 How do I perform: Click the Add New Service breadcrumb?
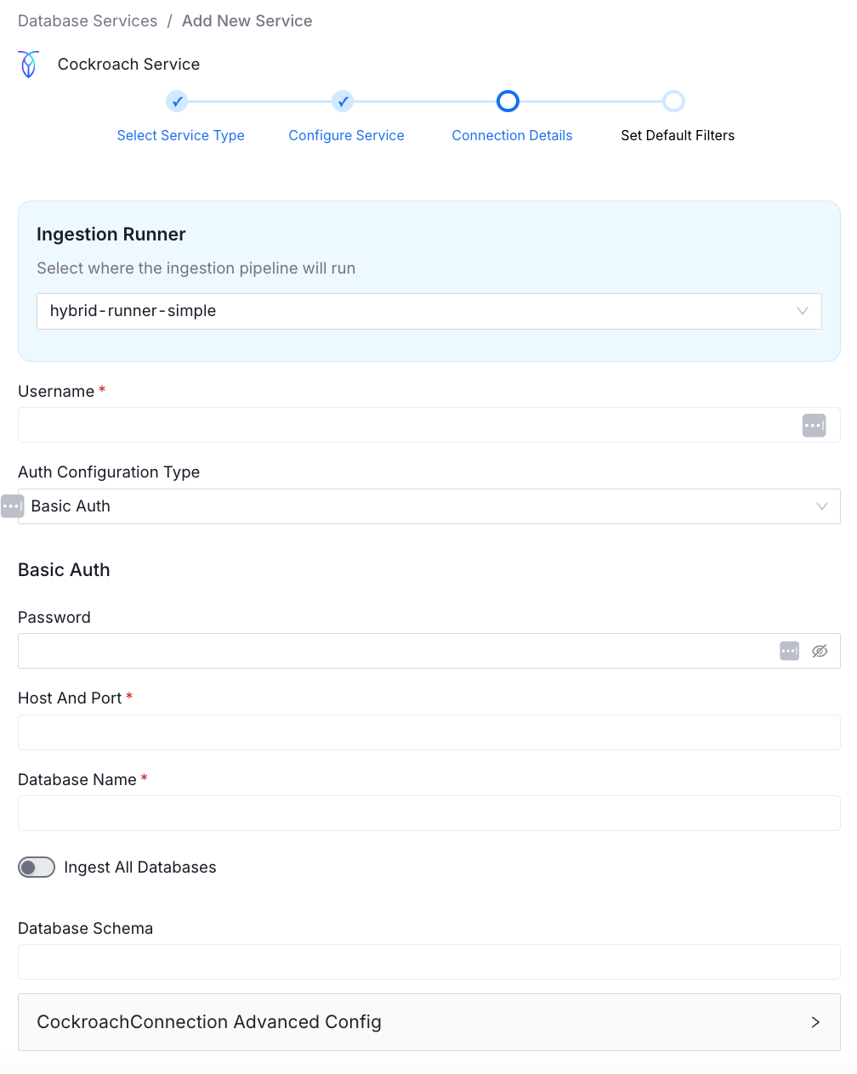pos(247,20)
